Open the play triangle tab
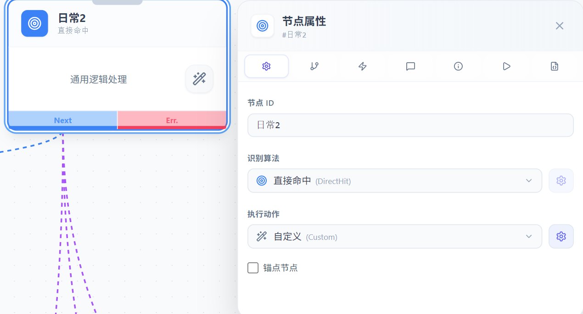This screenshot has width=583, height=314. click(x=506, y=66)
